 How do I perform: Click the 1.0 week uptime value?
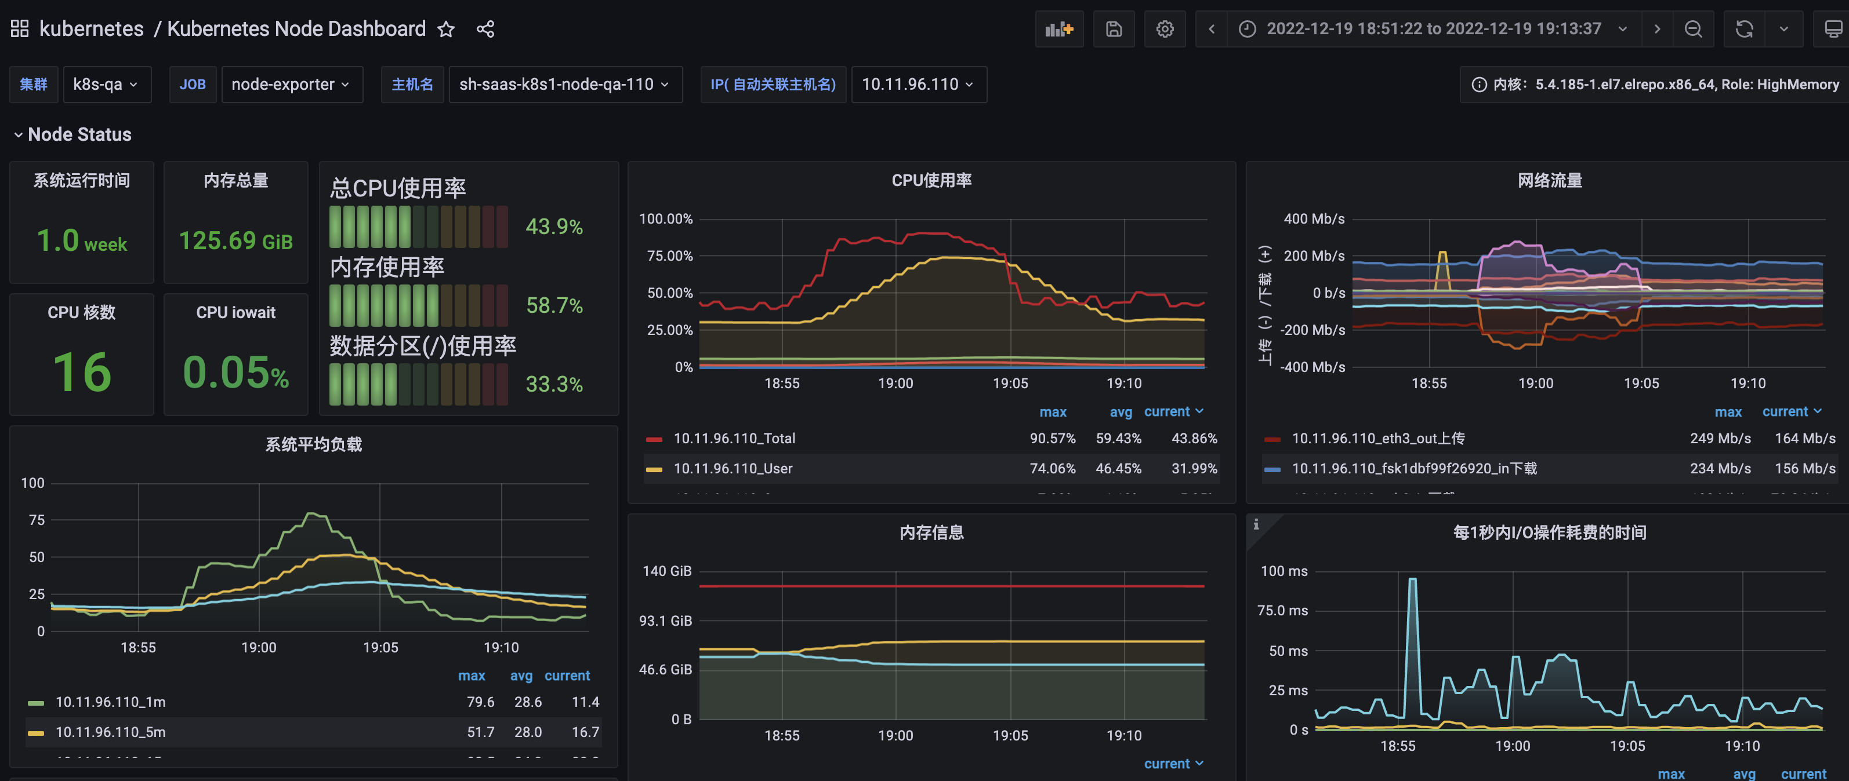[x=82, y=240]
